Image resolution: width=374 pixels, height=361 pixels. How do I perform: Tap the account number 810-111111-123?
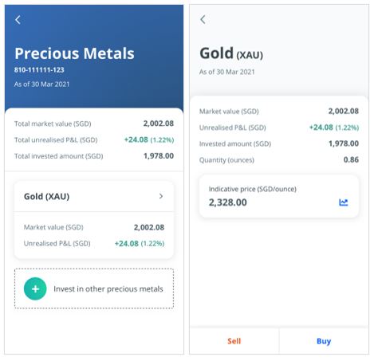point(39,70)
